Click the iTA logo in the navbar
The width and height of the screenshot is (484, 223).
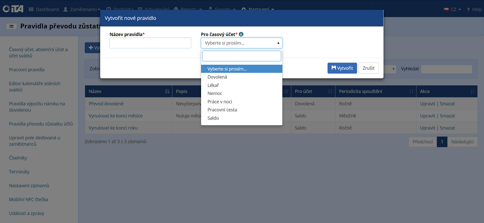point(13,9)
